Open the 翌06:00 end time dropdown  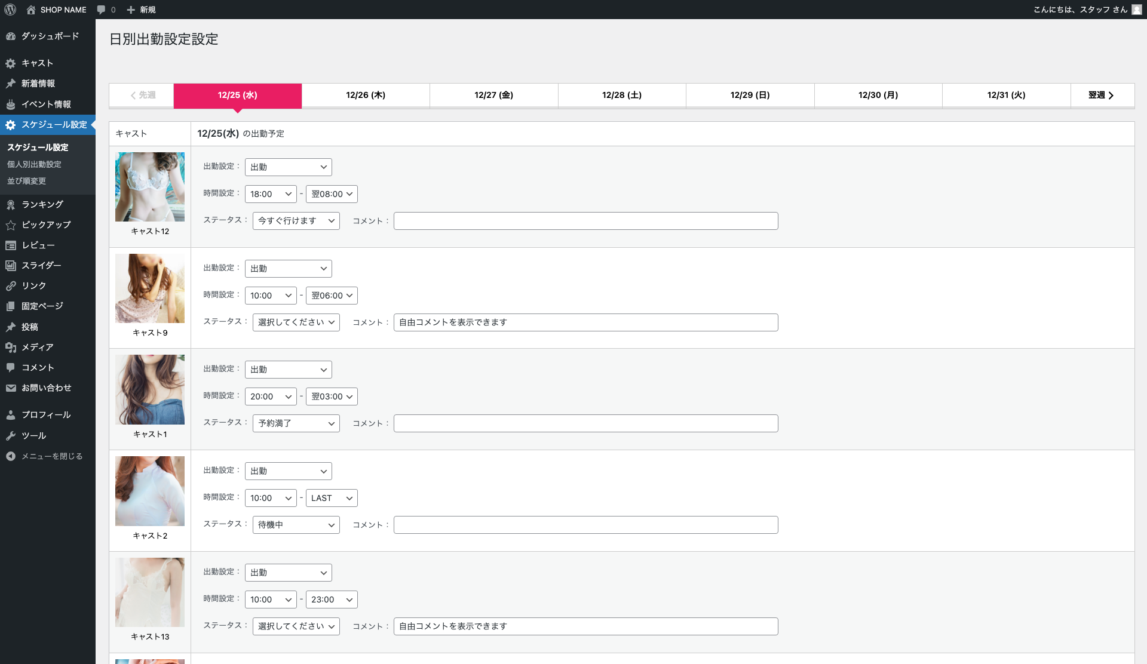(x=332, y=296)
